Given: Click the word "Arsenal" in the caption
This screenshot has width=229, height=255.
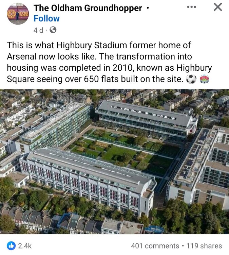Looking at the screenshot, I should 22,56.
